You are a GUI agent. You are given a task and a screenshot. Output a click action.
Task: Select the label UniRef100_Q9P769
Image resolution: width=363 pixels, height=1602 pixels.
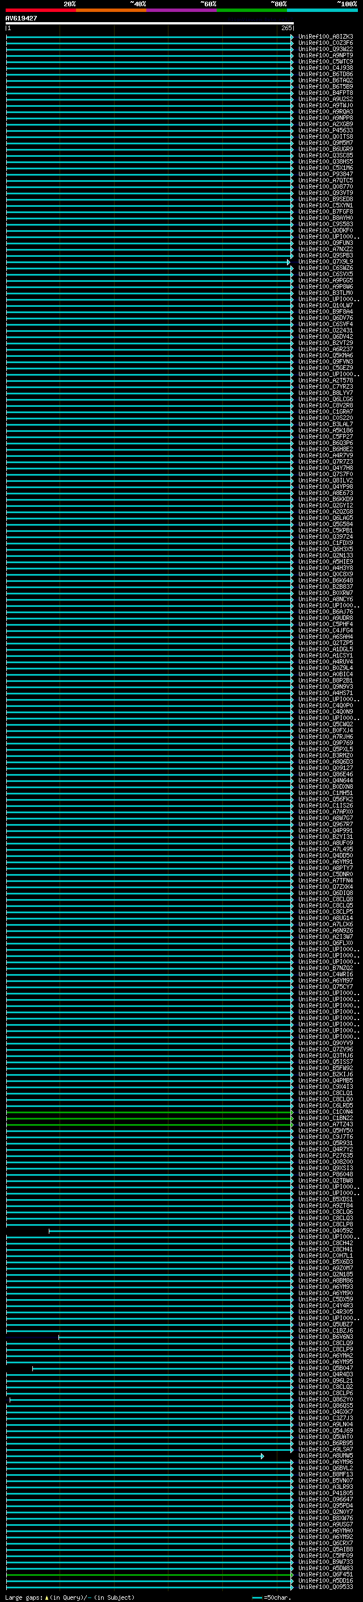pyautogui.click(x=326, y=743)
